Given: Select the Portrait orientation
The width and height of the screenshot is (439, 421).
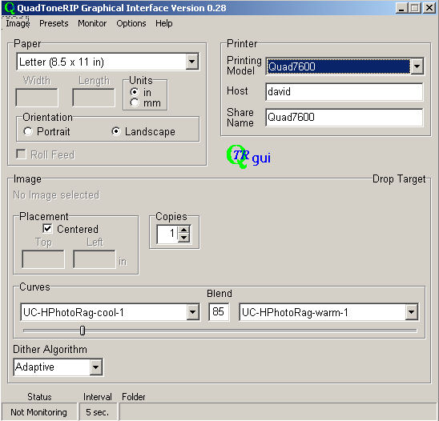Looking at the screenshot, I should pos(28,131).
